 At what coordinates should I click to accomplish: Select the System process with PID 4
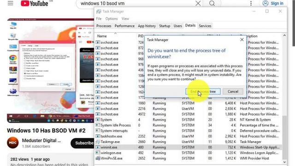(189, 120)
